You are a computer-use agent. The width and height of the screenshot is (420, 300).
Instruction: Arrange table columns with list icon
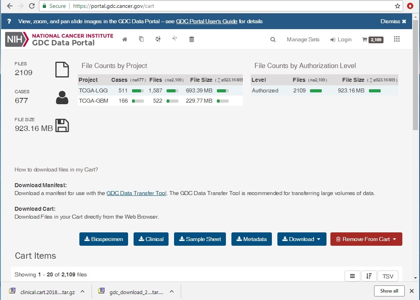tap(352, 276)
